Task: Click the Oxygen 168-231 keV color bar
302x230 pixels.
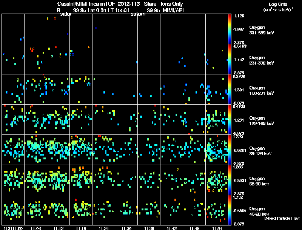Action: 230,90
